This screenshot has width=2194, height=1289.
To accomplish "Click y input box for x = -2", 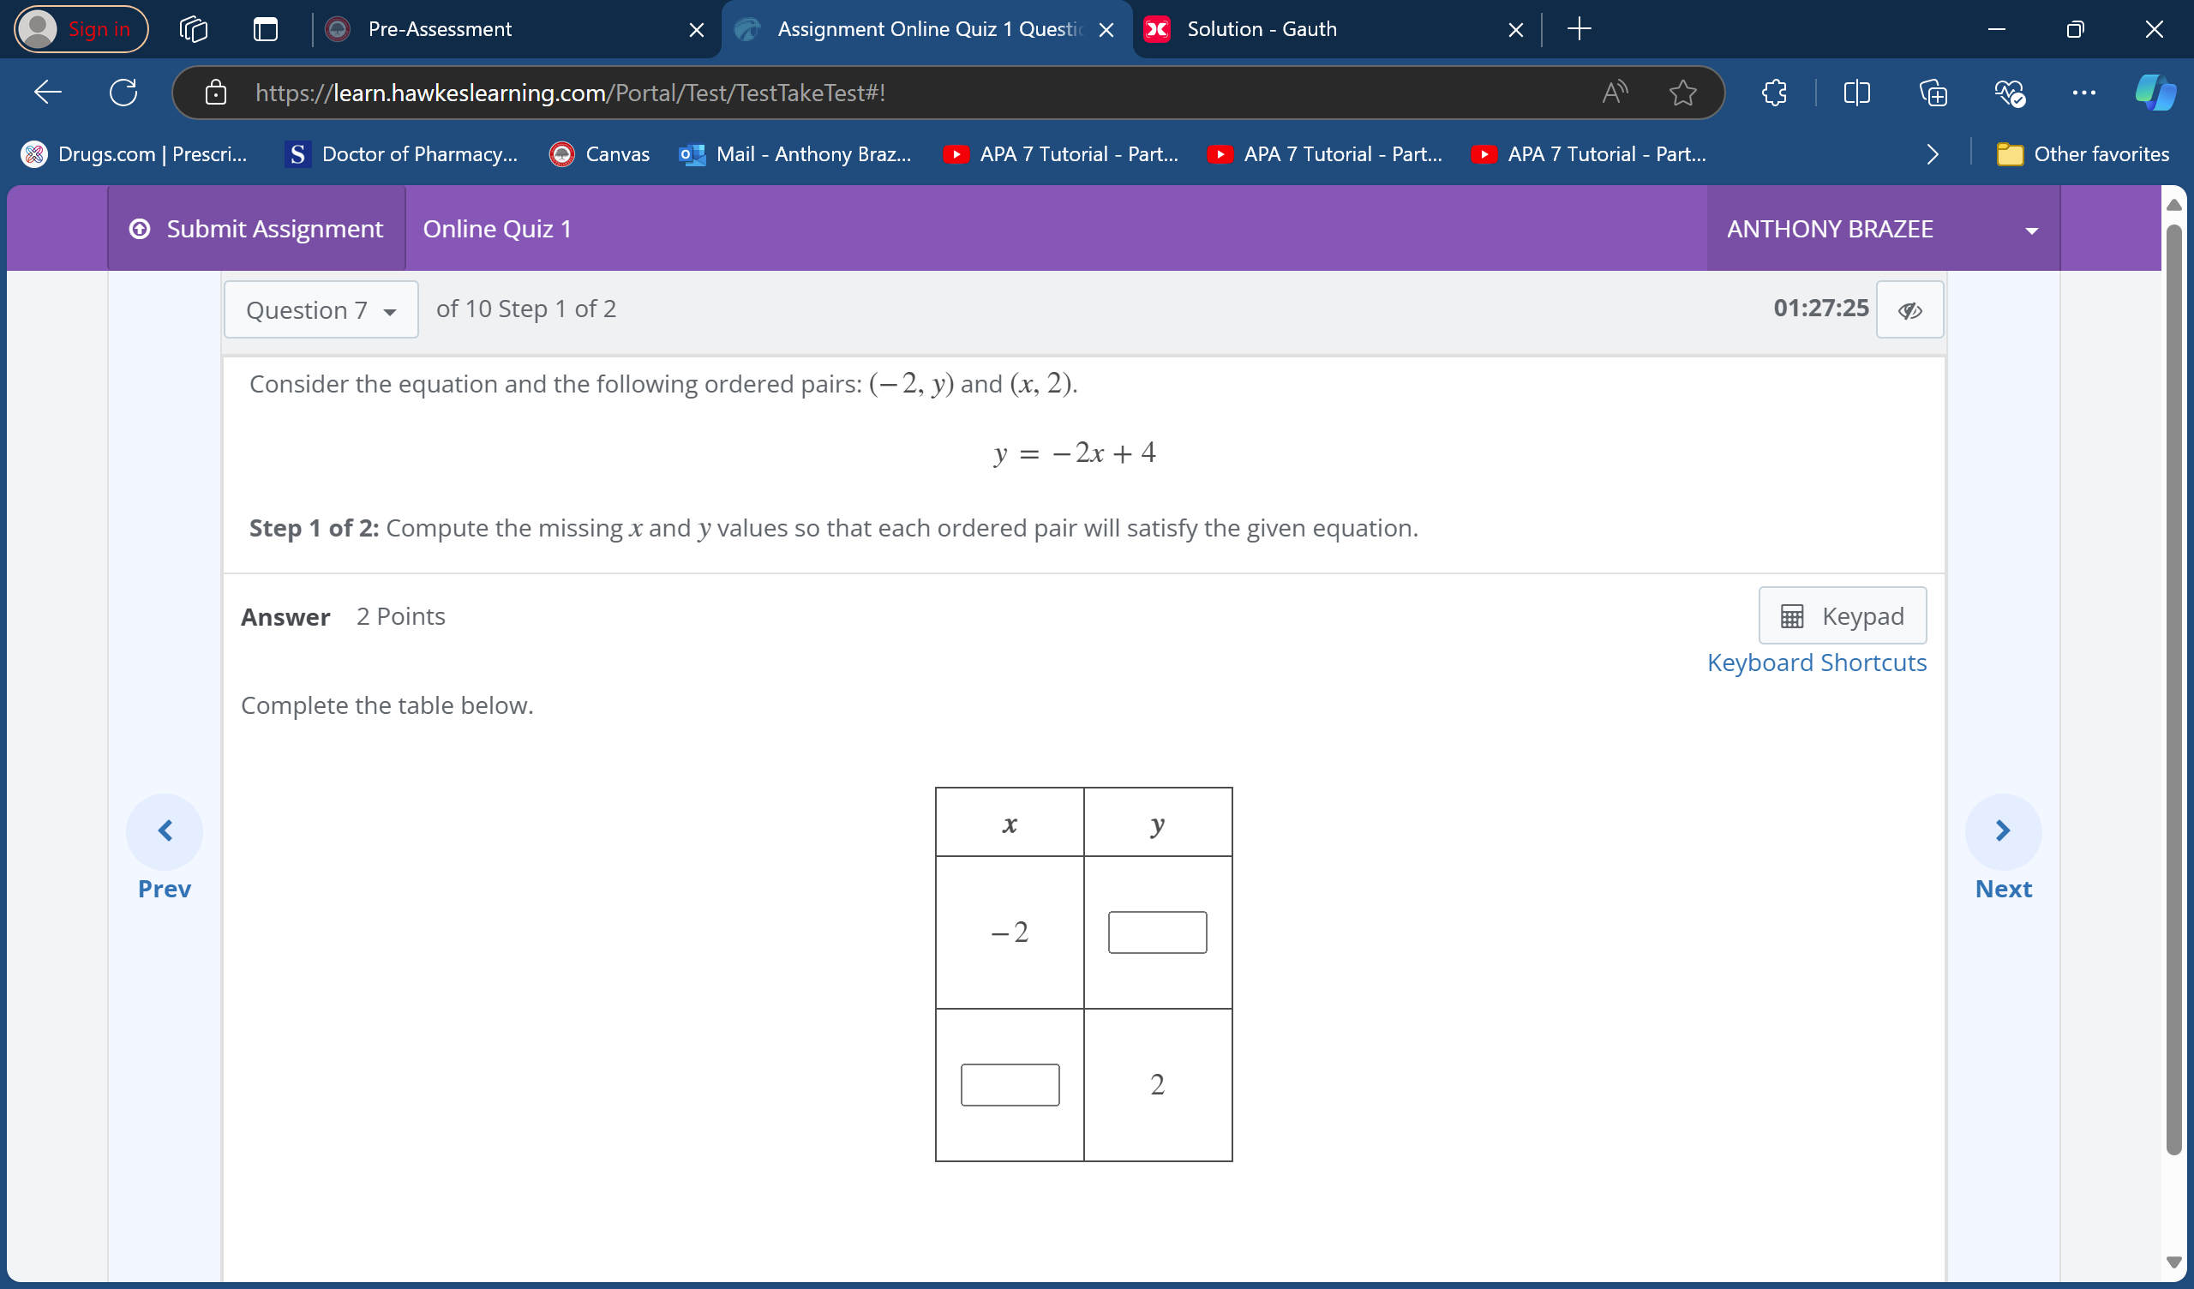I will pos(1157,932).
